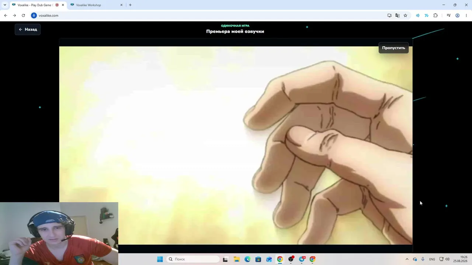Skip the video with Пропустить

click(x=393, y=48)
